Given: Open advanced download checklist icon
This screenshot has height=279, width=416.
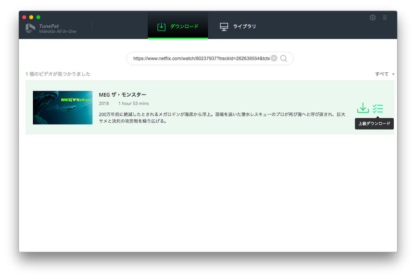Looking at the screenshot, I should tap(378, 108).
